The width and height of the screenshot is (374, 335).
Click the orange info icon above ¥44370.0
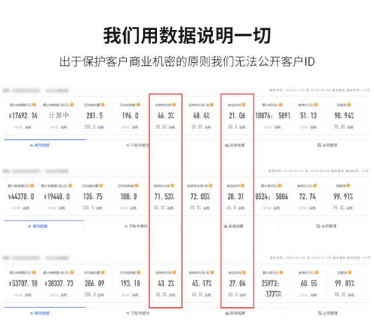[x=32, y=185]
